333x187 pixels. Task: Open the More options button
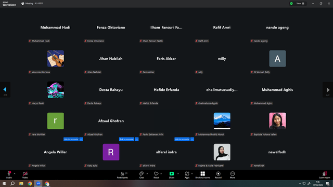pos(233,175)
